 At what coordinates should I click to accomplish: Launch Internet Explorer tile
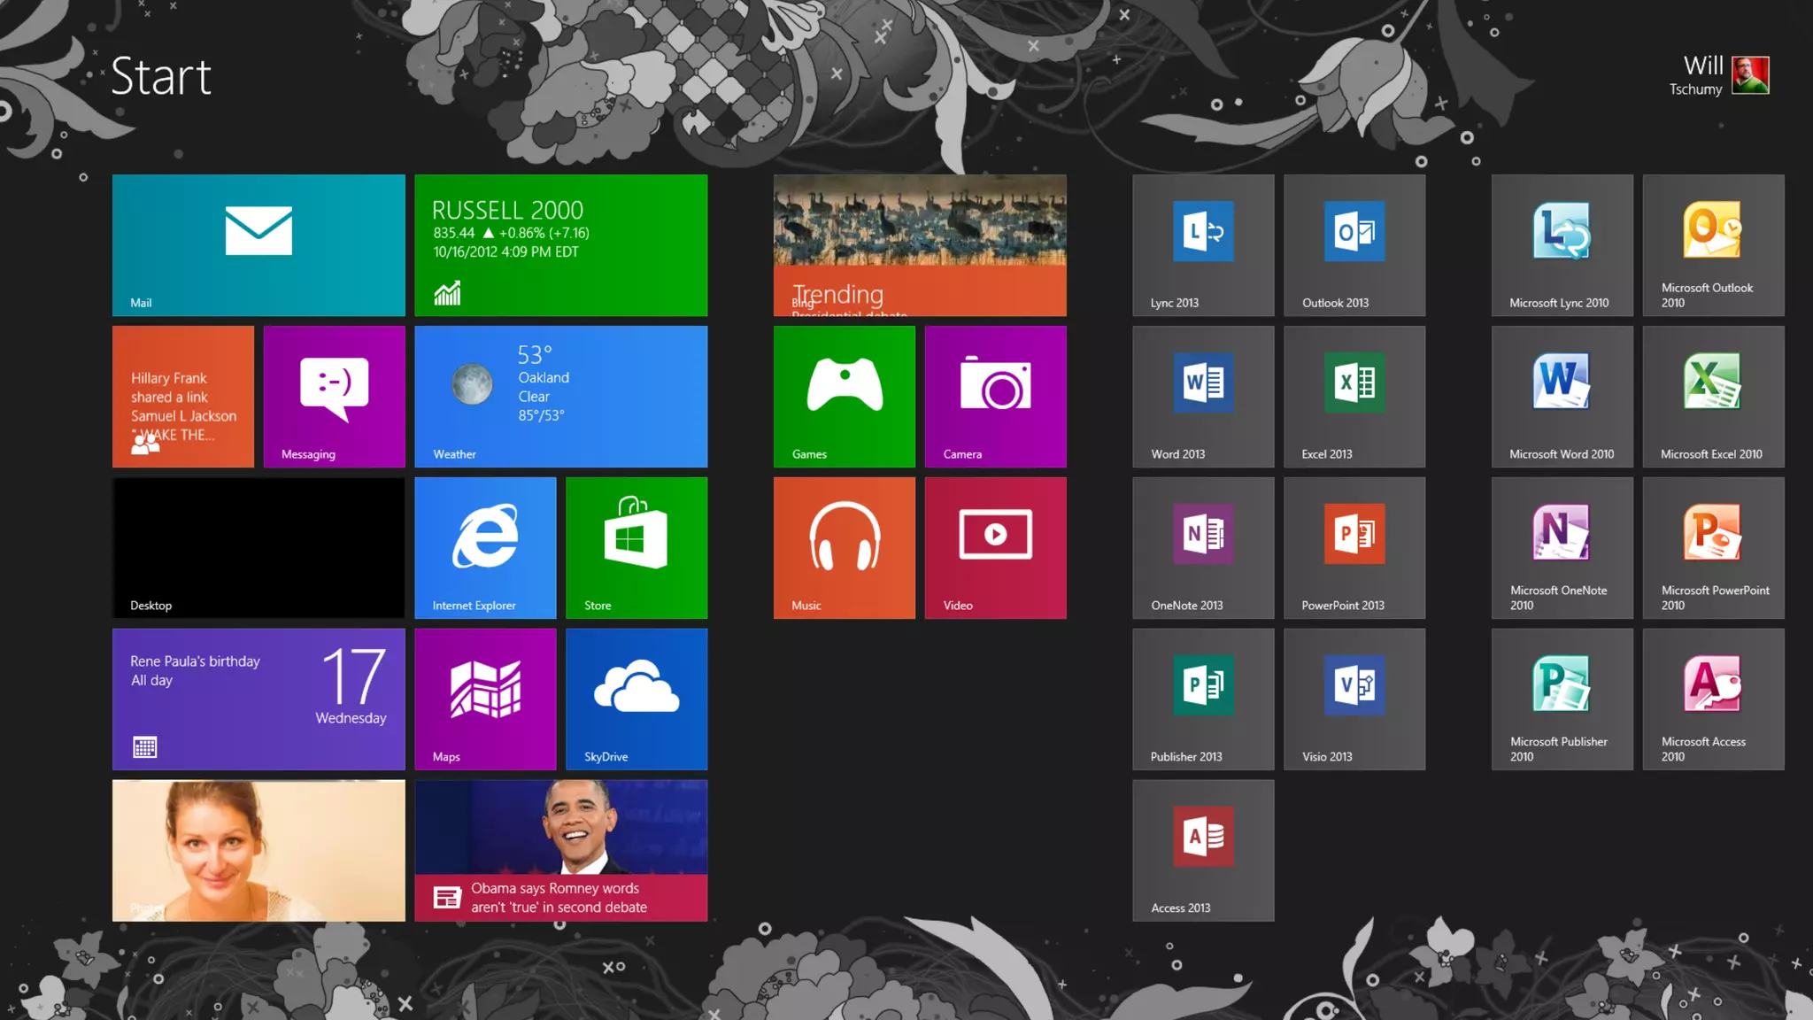tap(485, 547)
